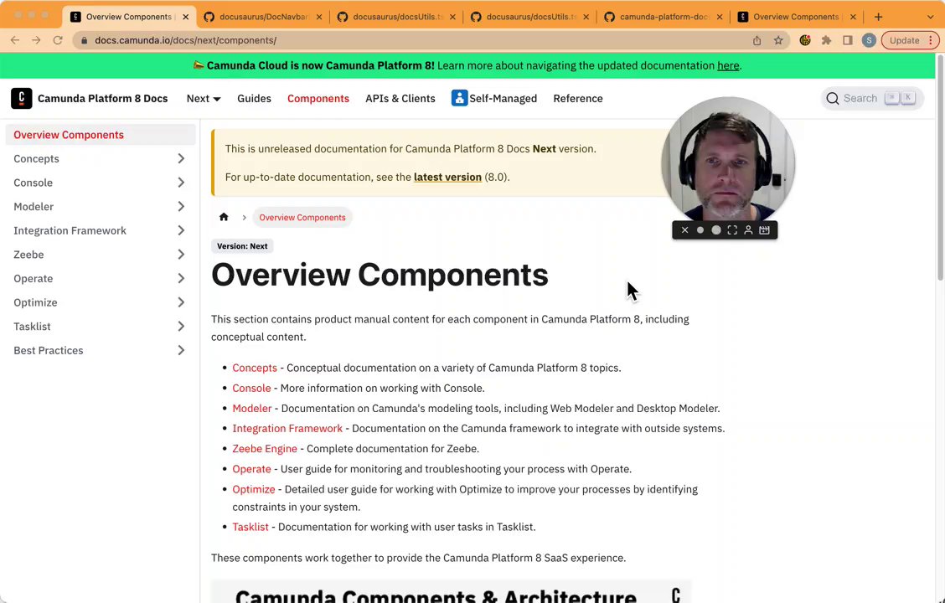945x603 pixels.
Task: Click the clapperboard effects icon on webcam bar
Action: coord(764,230)
